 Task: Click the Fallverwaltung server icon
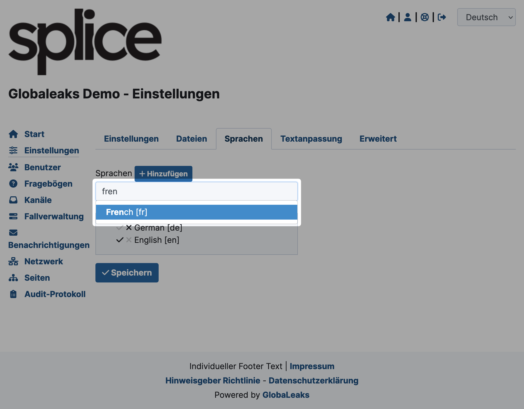point(13,216)
